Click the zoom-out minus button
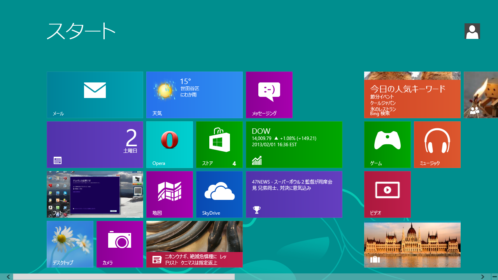This screenshot has width=498, height=280. [494, 277]
